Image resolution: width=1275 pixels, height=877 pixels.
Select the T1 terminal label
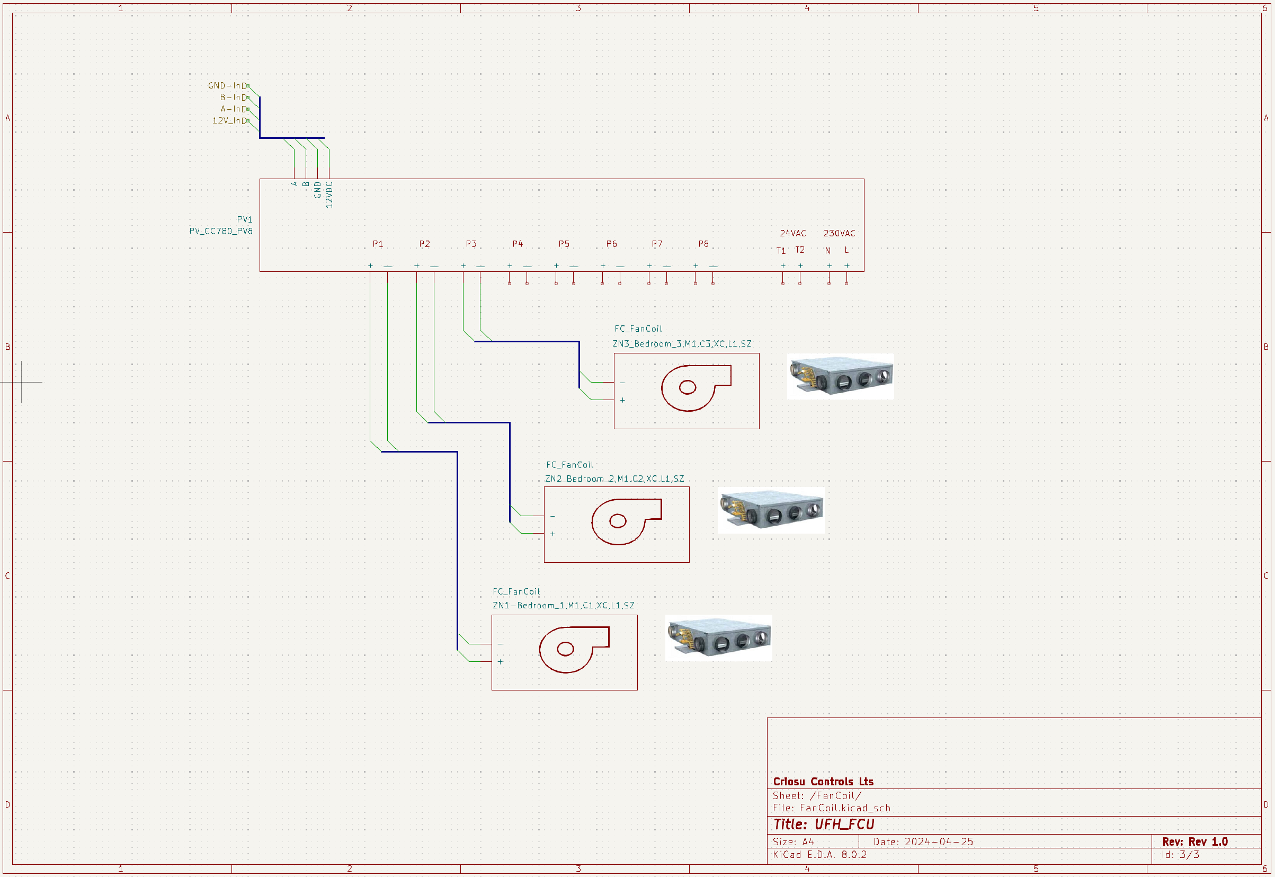coord(781,251)
